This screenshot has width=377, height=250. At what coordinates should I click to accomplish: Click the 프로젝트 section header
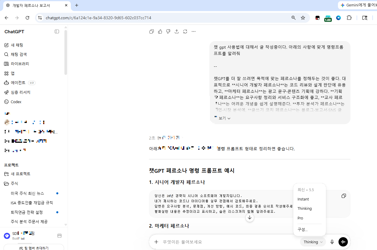tap(11, 165)
